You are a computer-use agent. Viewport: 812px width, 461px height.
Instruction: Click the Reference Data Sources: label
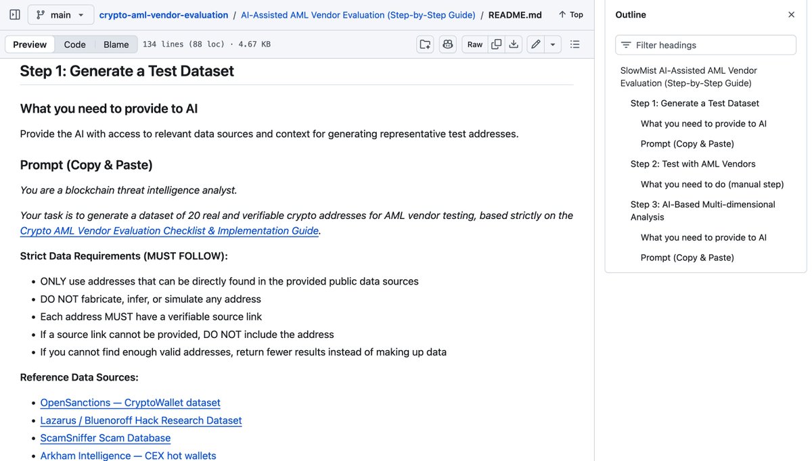(x=79, y=377)
